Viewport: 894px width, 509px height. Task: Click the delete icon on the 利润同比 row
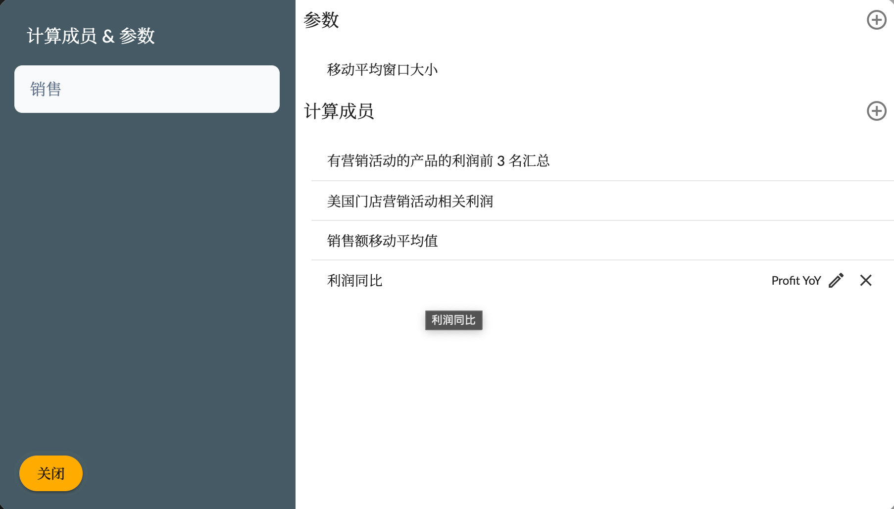pyautogui.click(x=866, y=280)
